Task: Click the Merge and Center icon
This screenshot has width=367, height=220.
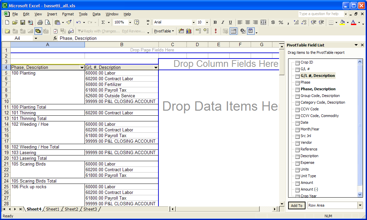Action: click(x=263, y=22)
